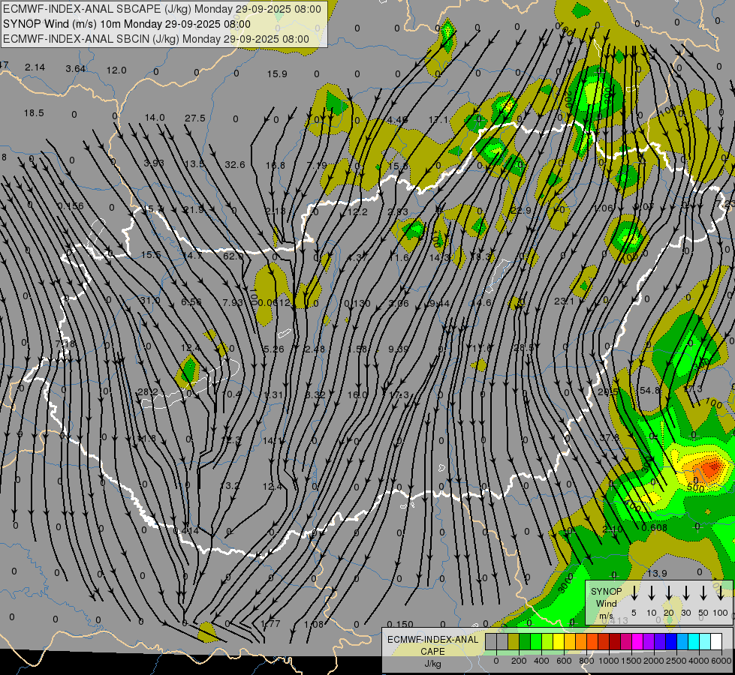Image resolution: width=735 pixels, height=675 pixels.
Task: Click the '28.2' value near the lake
Action: pos(148,392)
